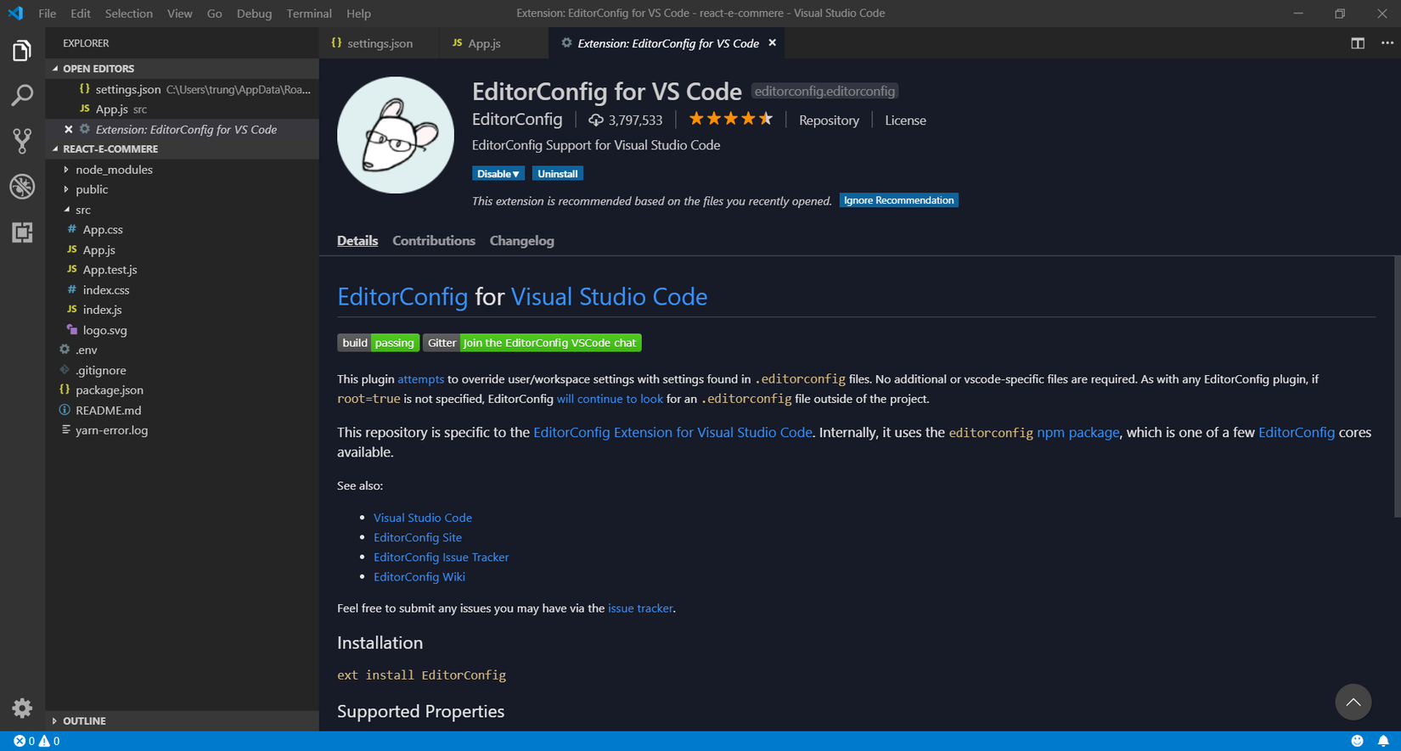Click the issue tracker inline link
The width and height of the screenshot is (1401, 751).
click(640, 608)
